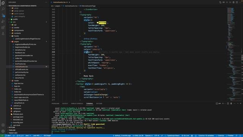The width and height of the screenshot is (243, 137).
Task: Click the LF end-of-line indicator
Action: point(162,135)
